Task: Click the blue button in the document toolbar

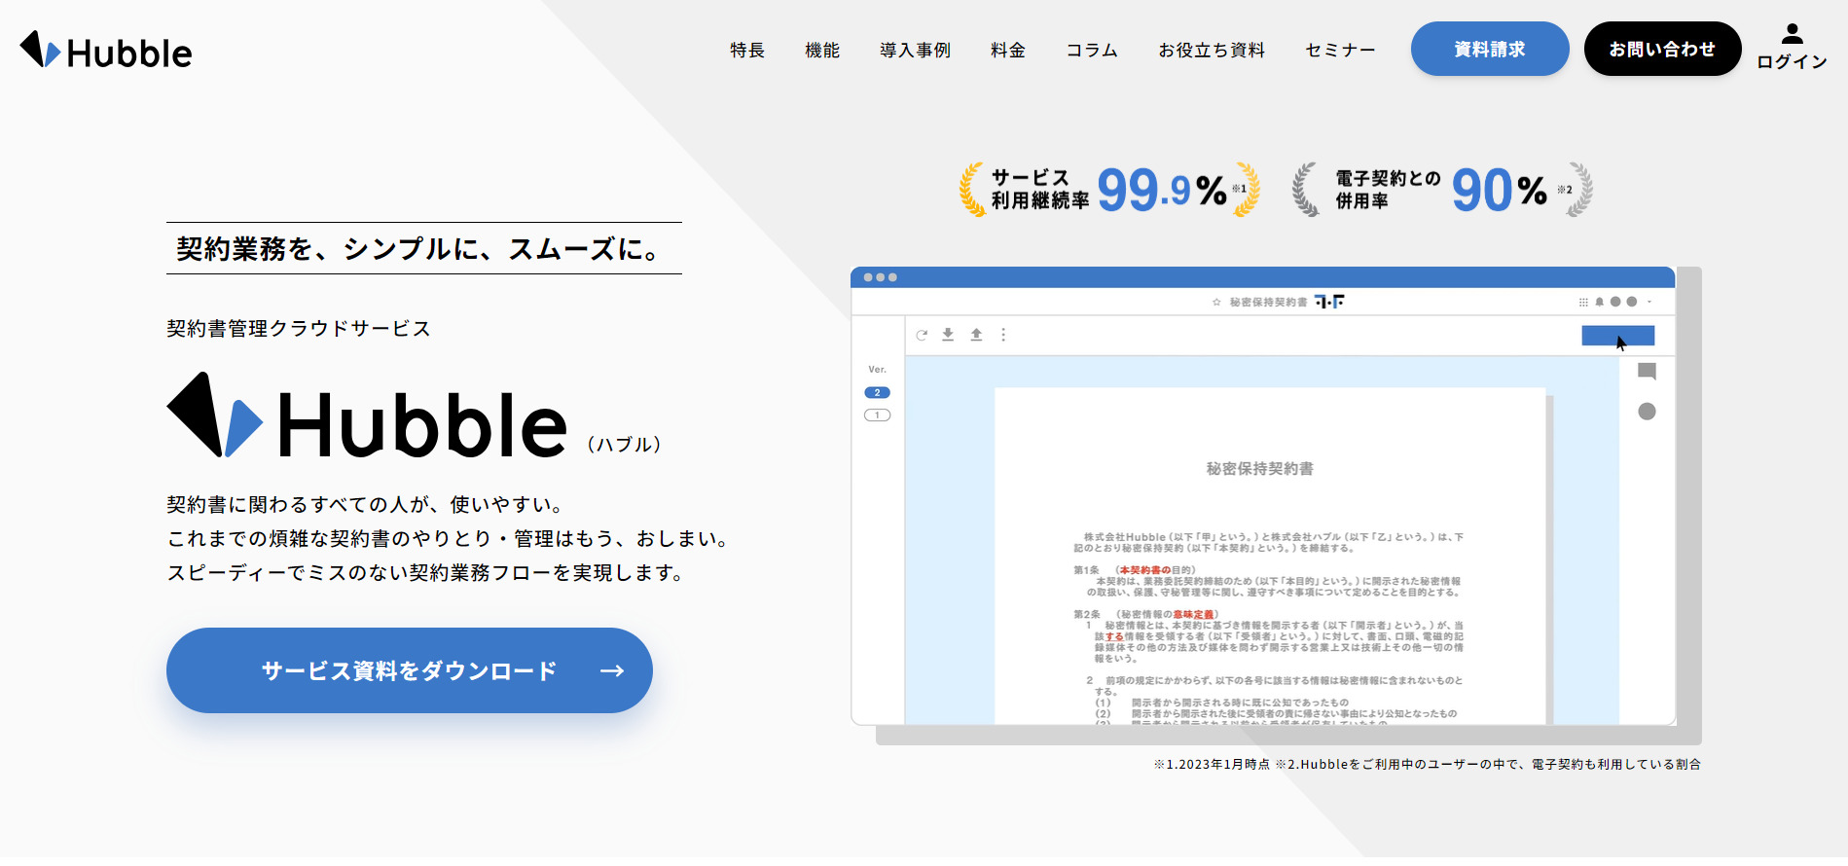Action: click(x=1617, y=336)
